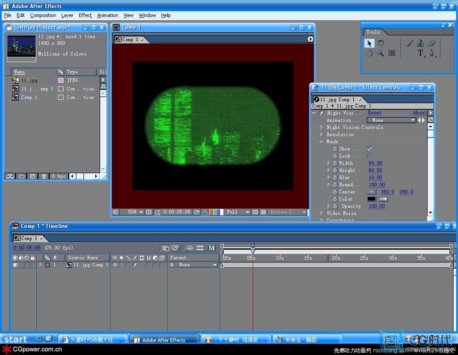
Task: Toggle the Night Vision effect switch
Action: pyautogui.click(x=321, y=113)
